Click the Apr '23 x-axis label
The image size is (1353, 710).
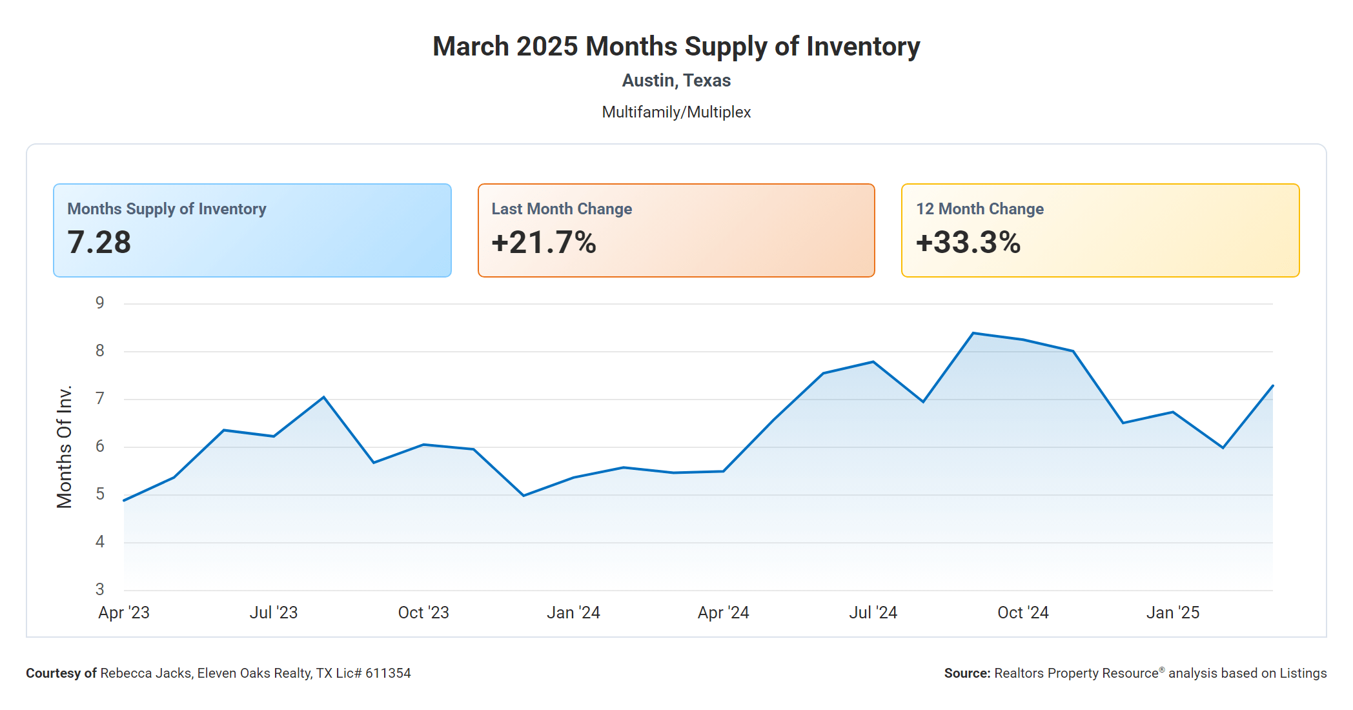124,613
